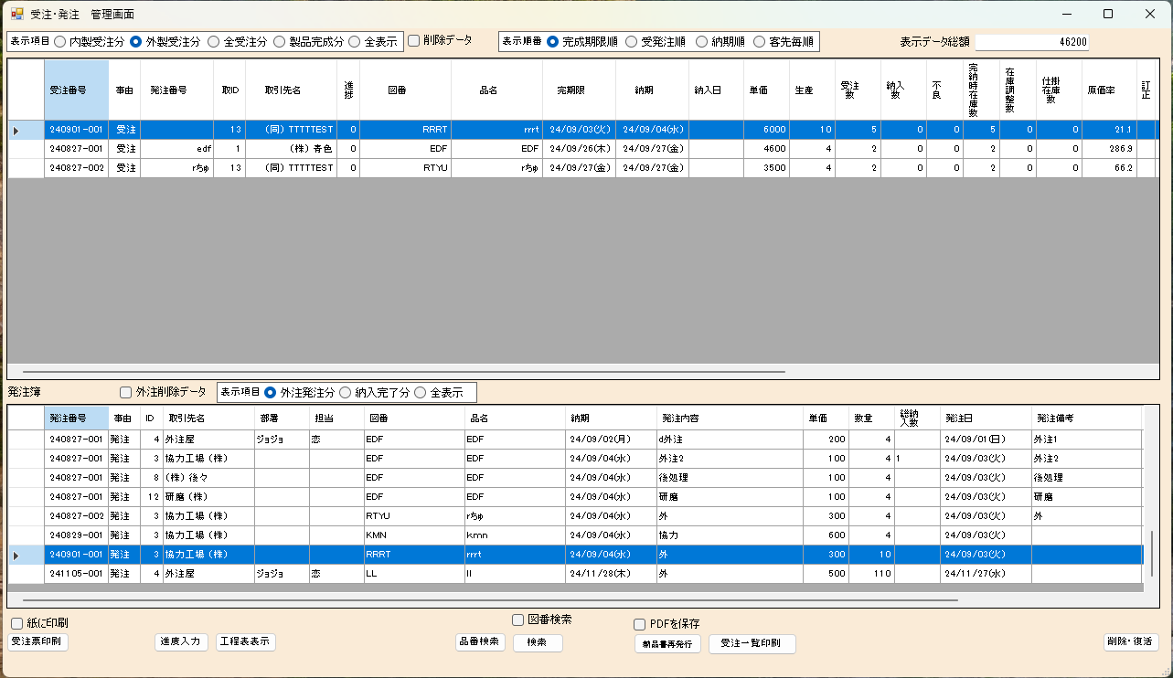Minimize the management window
The width and height of the screenshot is (1173, 678).
click(x=1066, y=14)
